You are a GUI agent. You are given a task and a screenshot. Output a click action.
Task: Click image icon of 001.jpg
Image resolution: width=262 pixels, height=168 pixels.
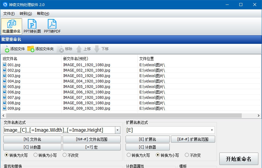pyautogui.click(x=5, y=65)
